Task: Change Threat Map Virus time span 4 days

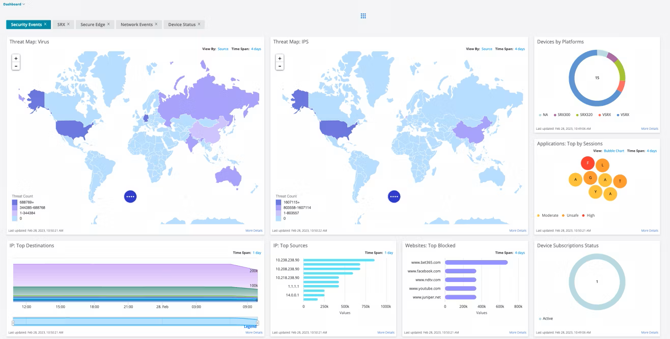Action: click(256, 49)
